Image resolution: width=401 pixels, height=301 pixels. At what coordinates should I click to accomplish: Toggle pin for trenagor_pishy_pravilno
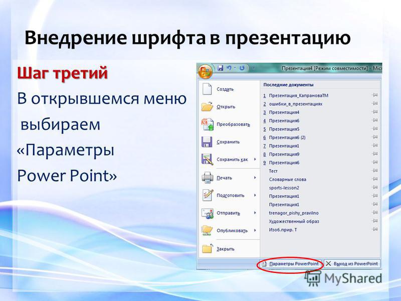pos(374,213)
